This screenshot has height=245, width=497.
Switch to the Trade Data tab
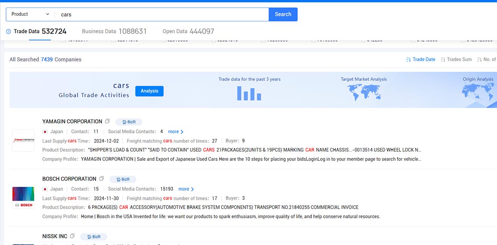pyautogui.click(x=40, y=31)
